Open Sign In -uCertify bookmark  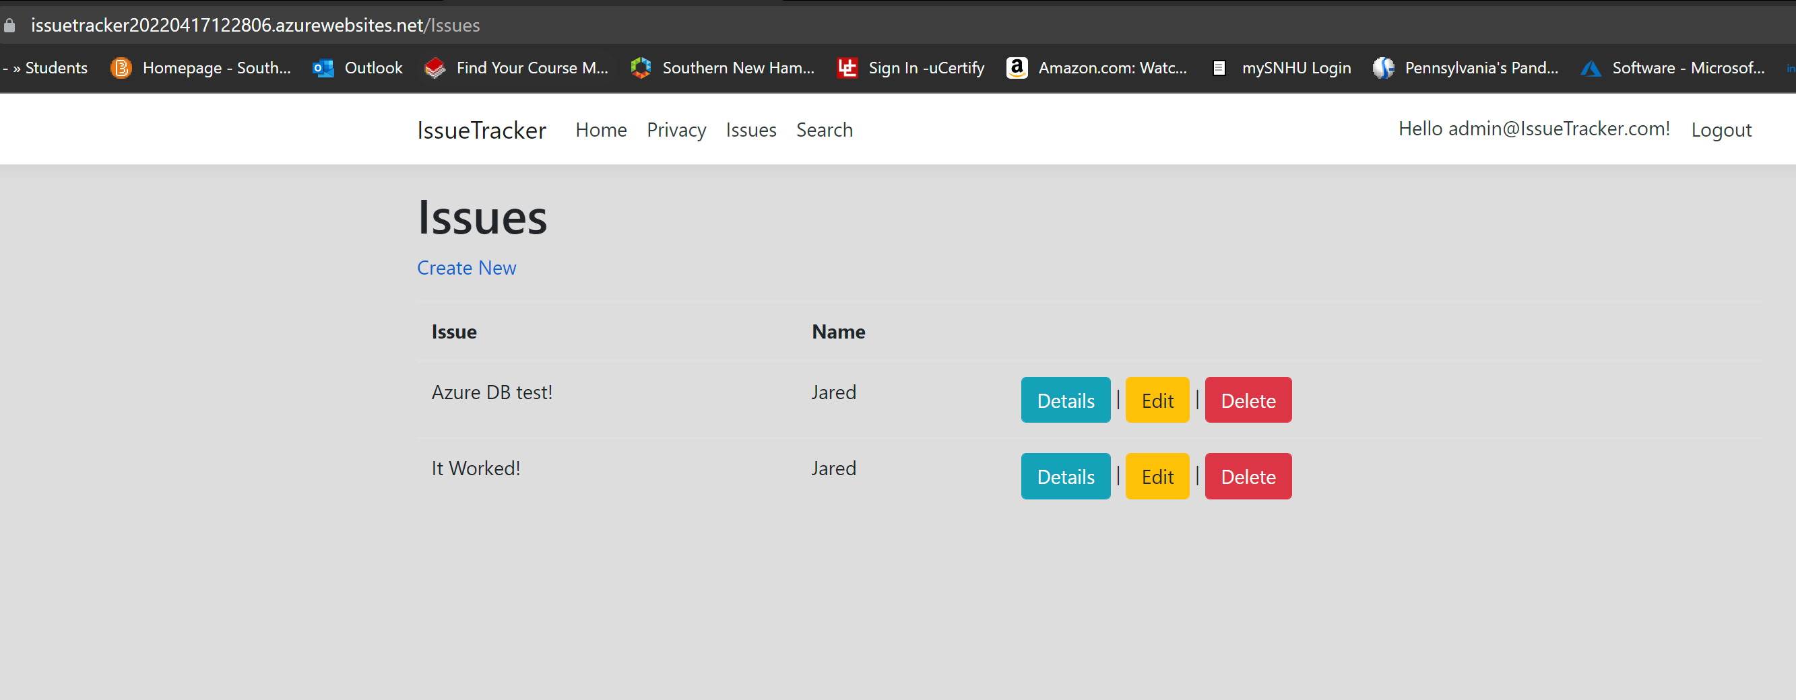click(x=911, y=67)
